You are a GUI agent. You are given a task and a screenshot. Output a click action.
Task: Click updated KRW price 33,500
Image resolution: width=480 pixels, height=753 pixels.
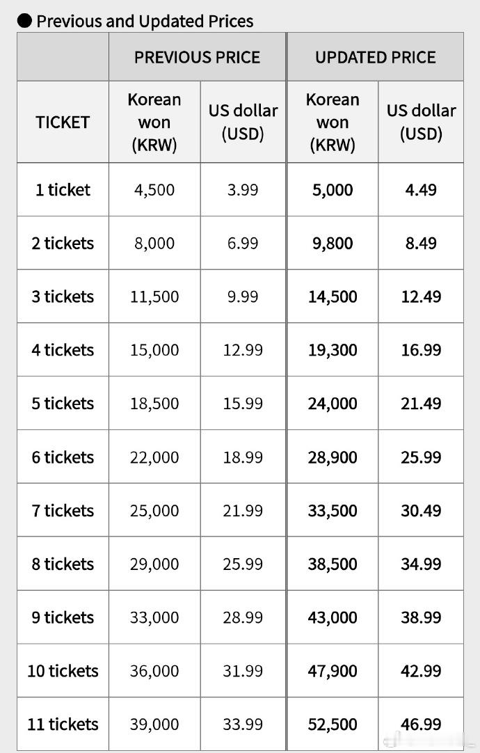333,511
